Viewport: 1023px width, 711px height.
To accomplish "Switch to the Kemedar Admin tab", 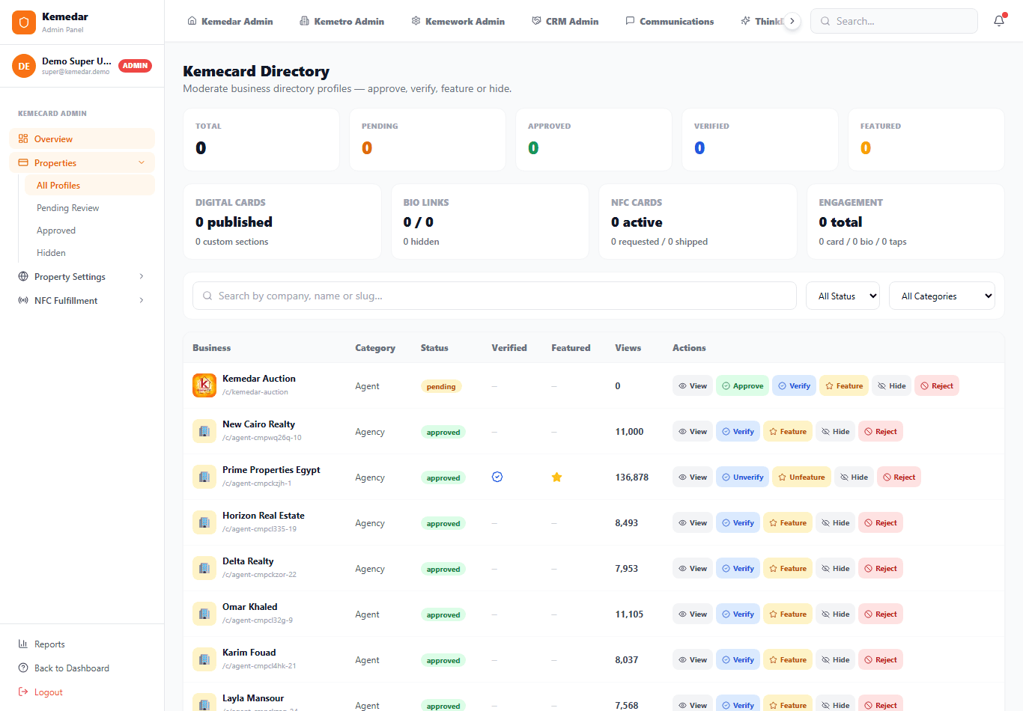I will point(230,21).
